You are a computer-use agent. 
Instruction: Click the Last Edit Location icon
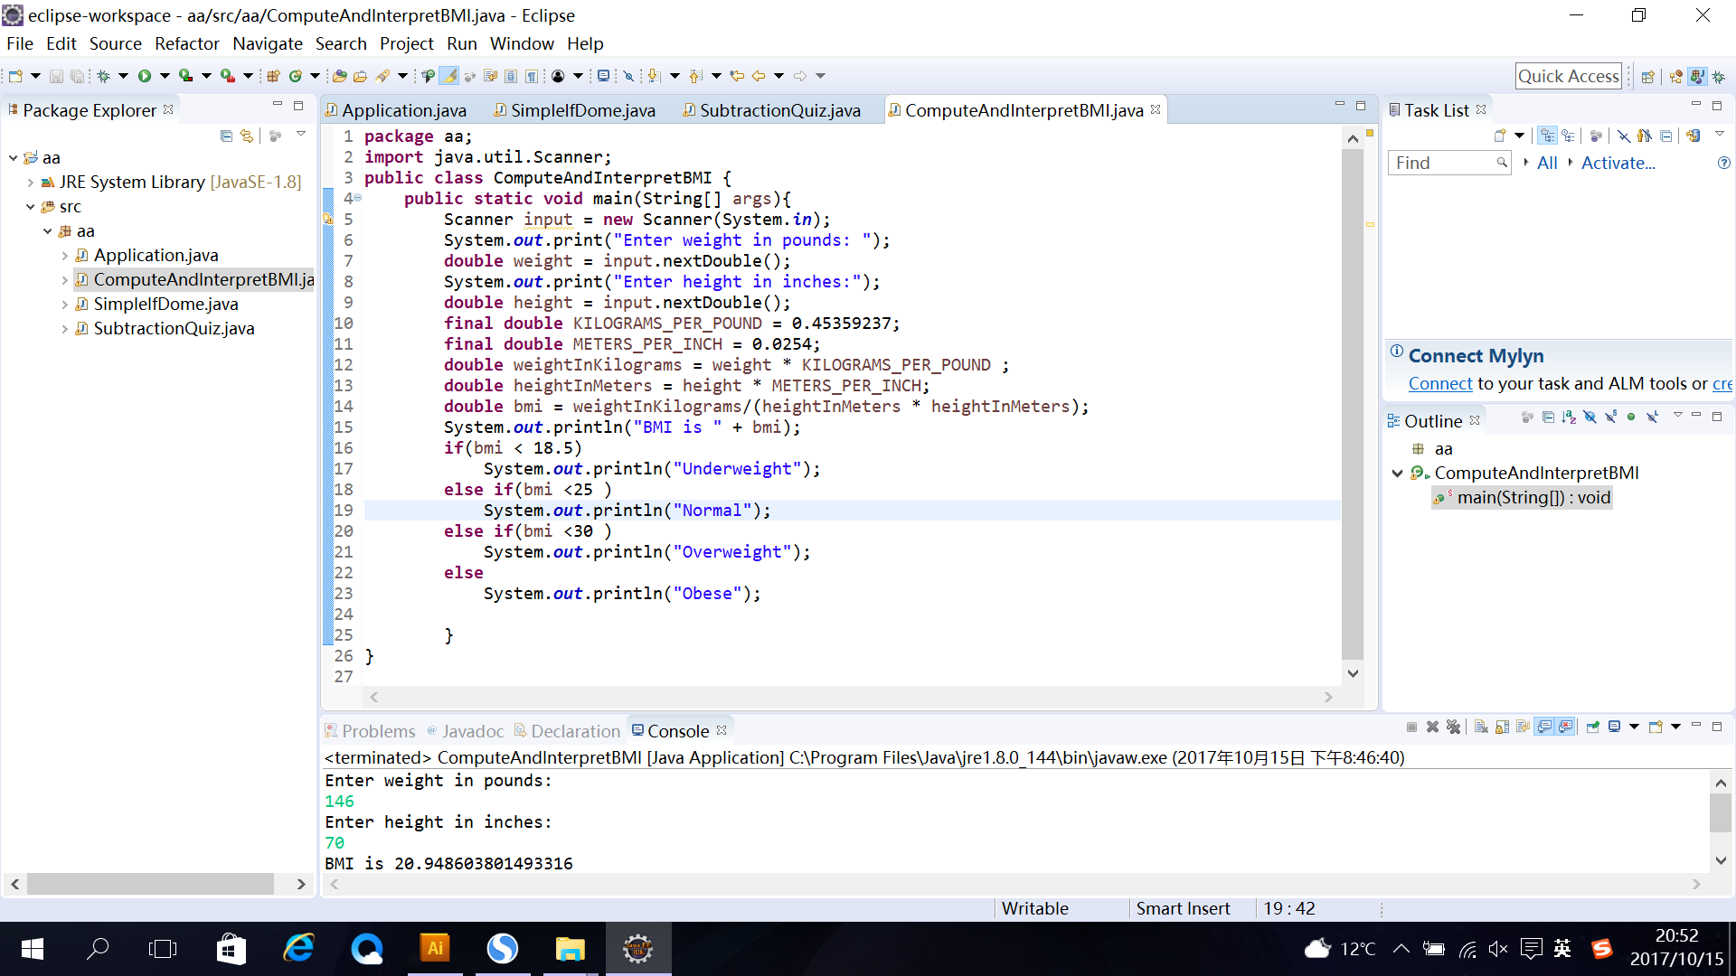point(737,76)
